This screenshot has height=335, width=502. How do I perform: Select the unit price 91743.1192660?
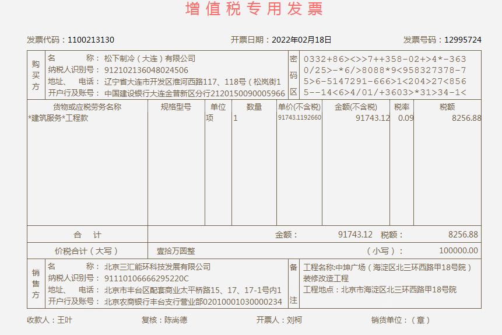pos(299,118)
